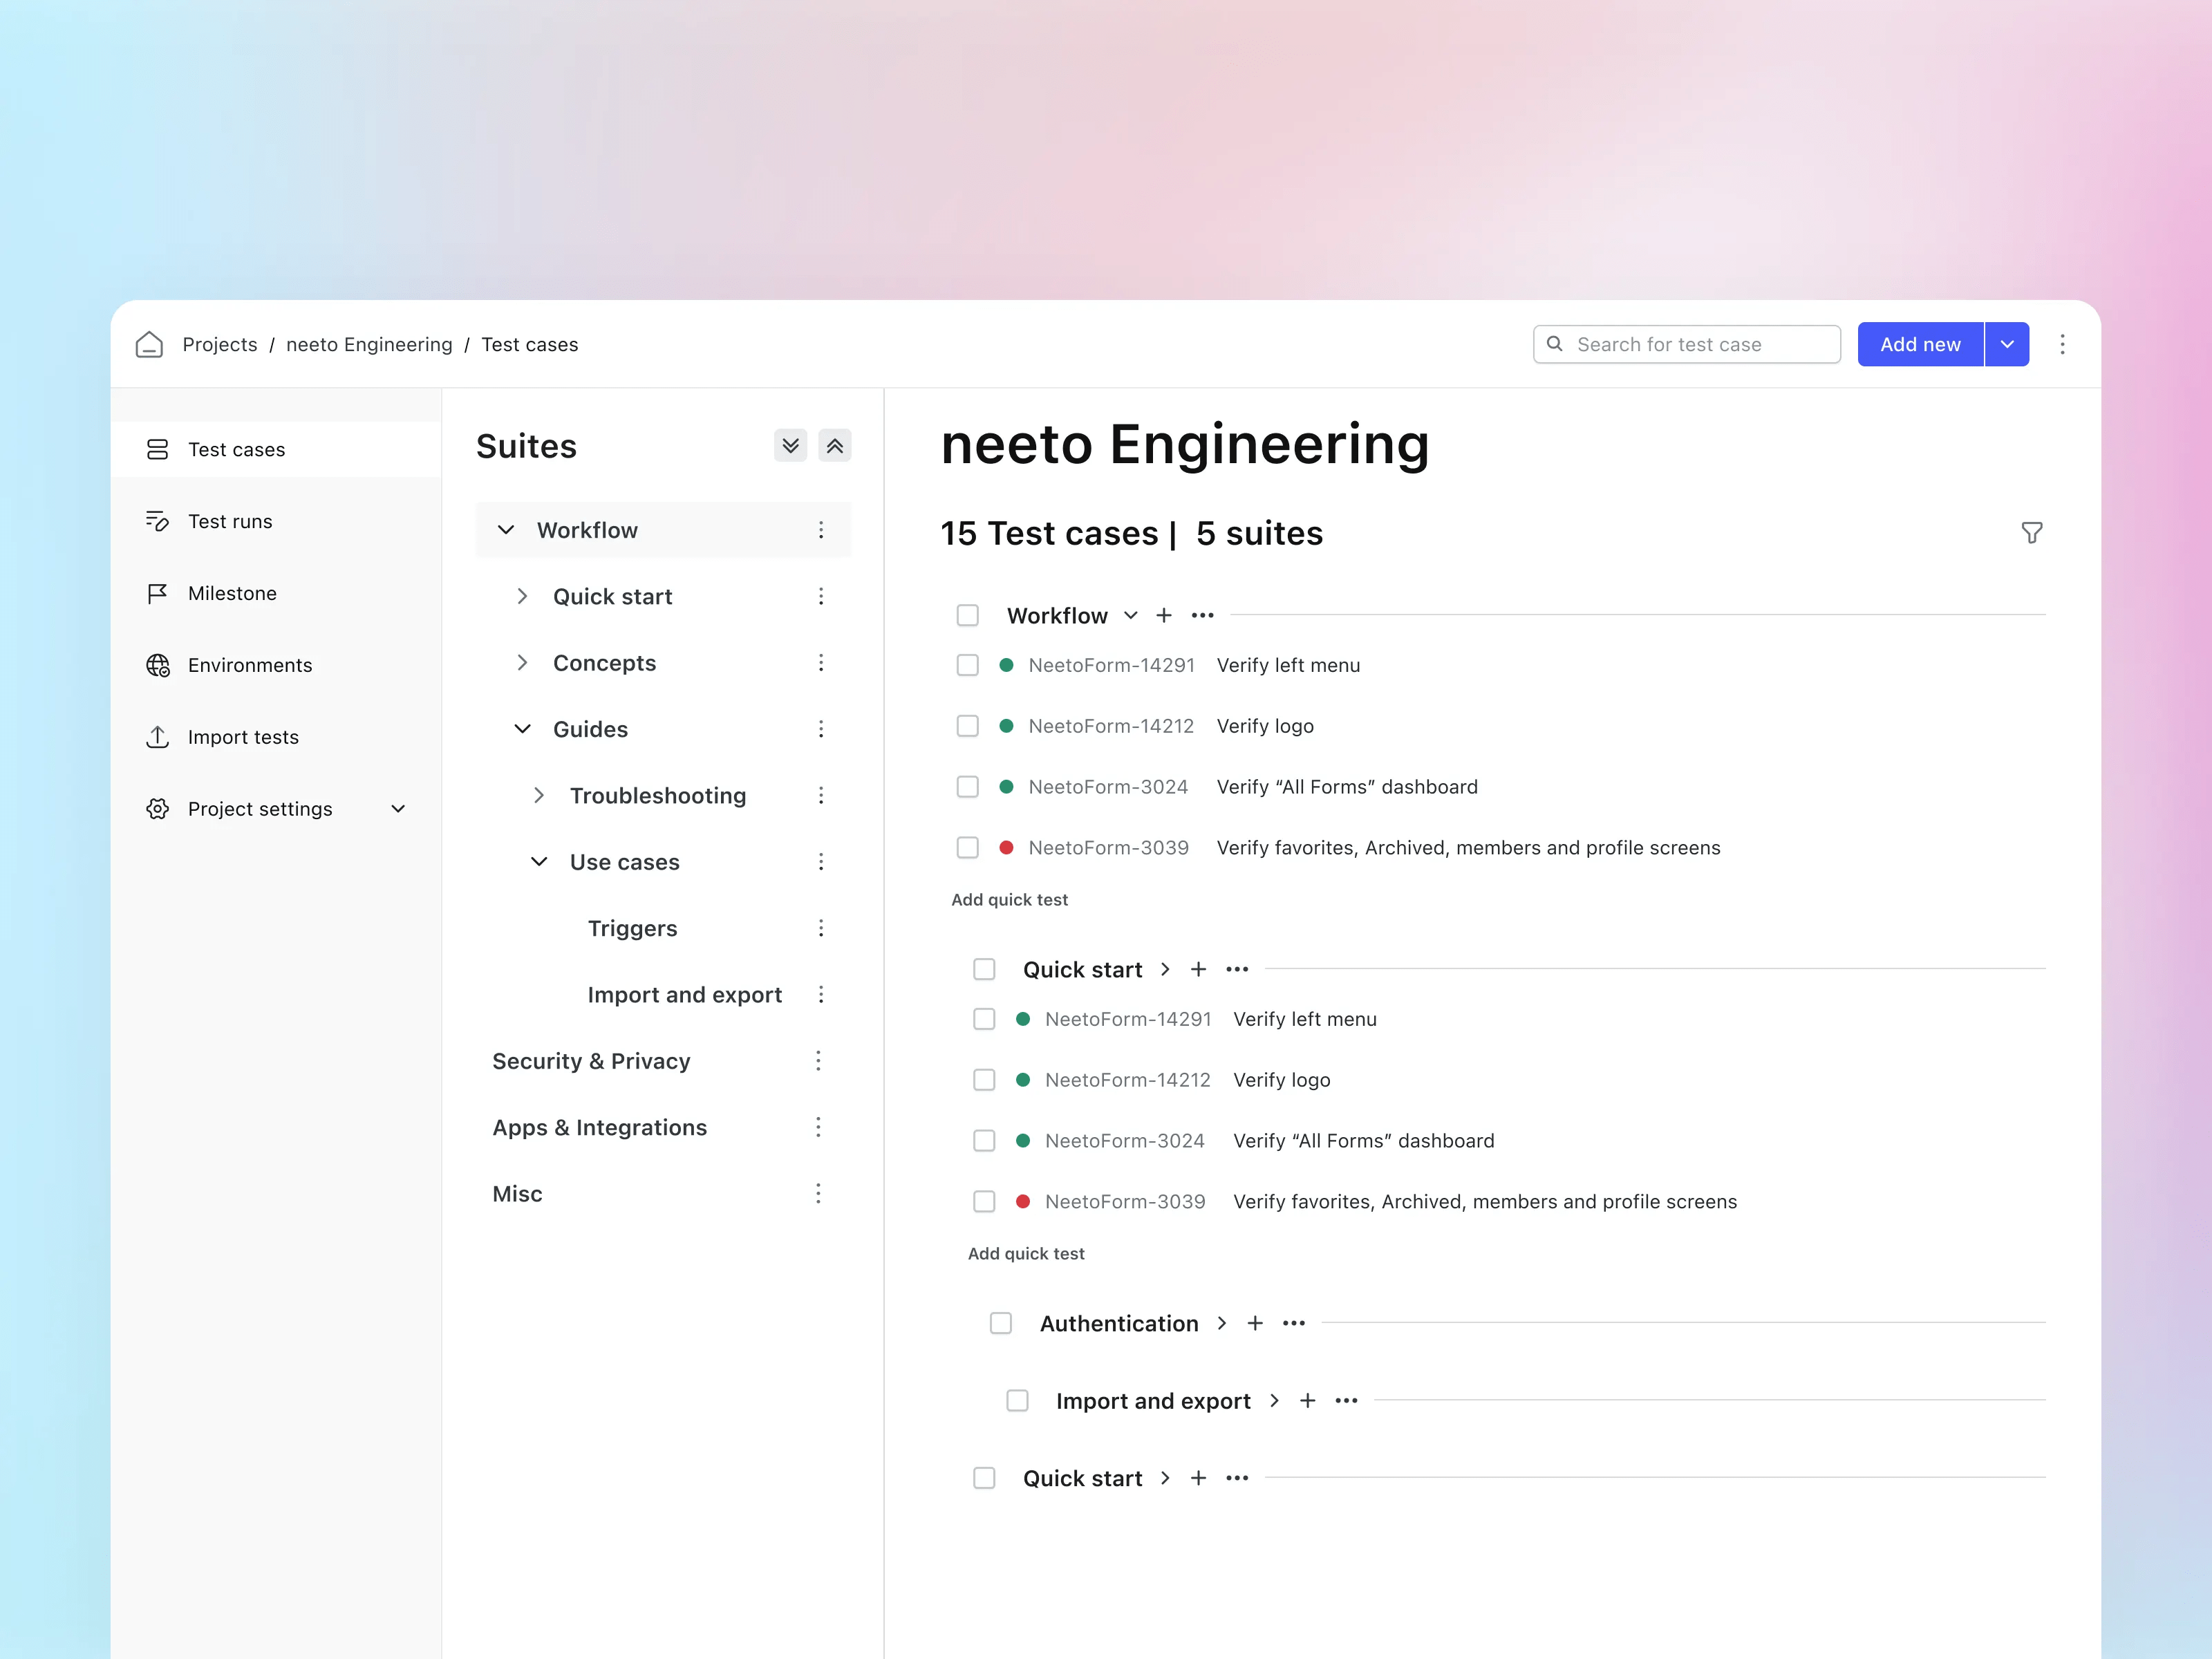Open Milestone via the flag icon
The height and width of the screenshot is (1659, 2212).
click(158, 592)
